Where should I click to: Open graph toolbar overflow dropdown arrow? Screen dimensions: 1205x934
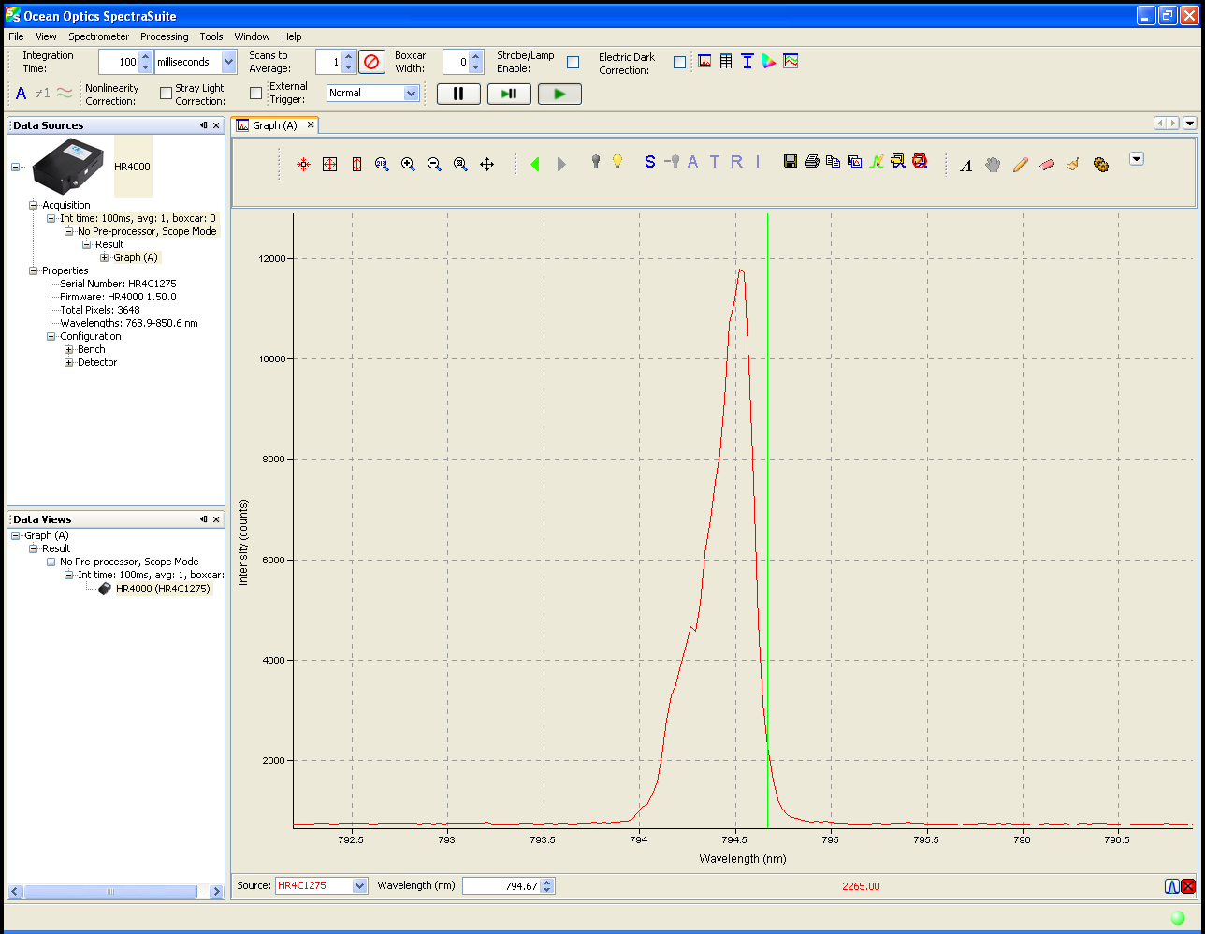tap(1136, 159)
